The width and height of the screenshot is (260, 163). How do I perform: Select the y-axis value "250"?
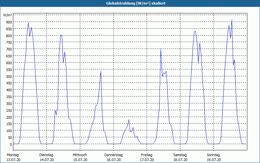9,111
